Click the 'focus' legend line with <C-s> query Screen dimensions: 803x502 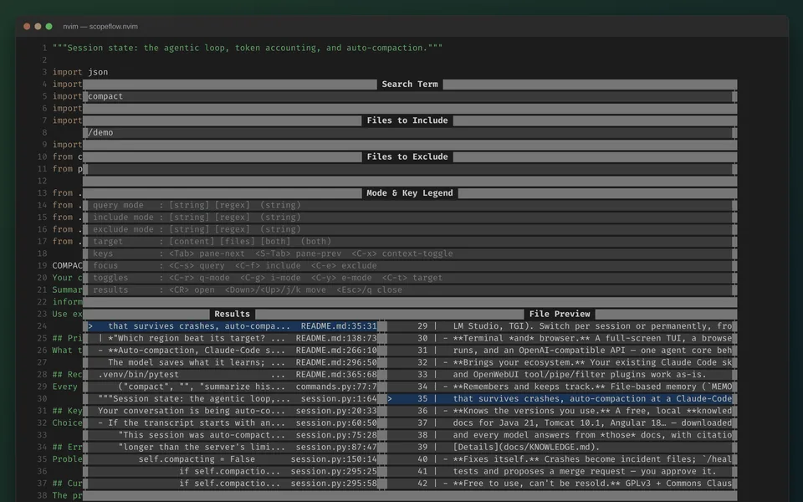[x=410, y=266]
